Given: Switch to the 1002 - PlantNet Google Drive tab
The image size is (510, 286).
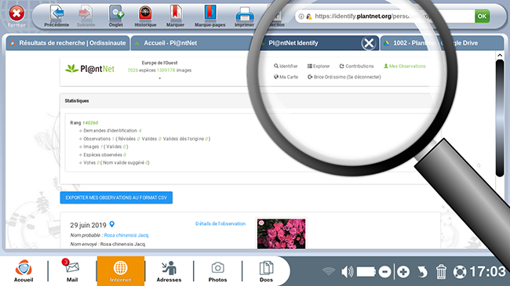Looking at the screenshot, I should point(442,43).
